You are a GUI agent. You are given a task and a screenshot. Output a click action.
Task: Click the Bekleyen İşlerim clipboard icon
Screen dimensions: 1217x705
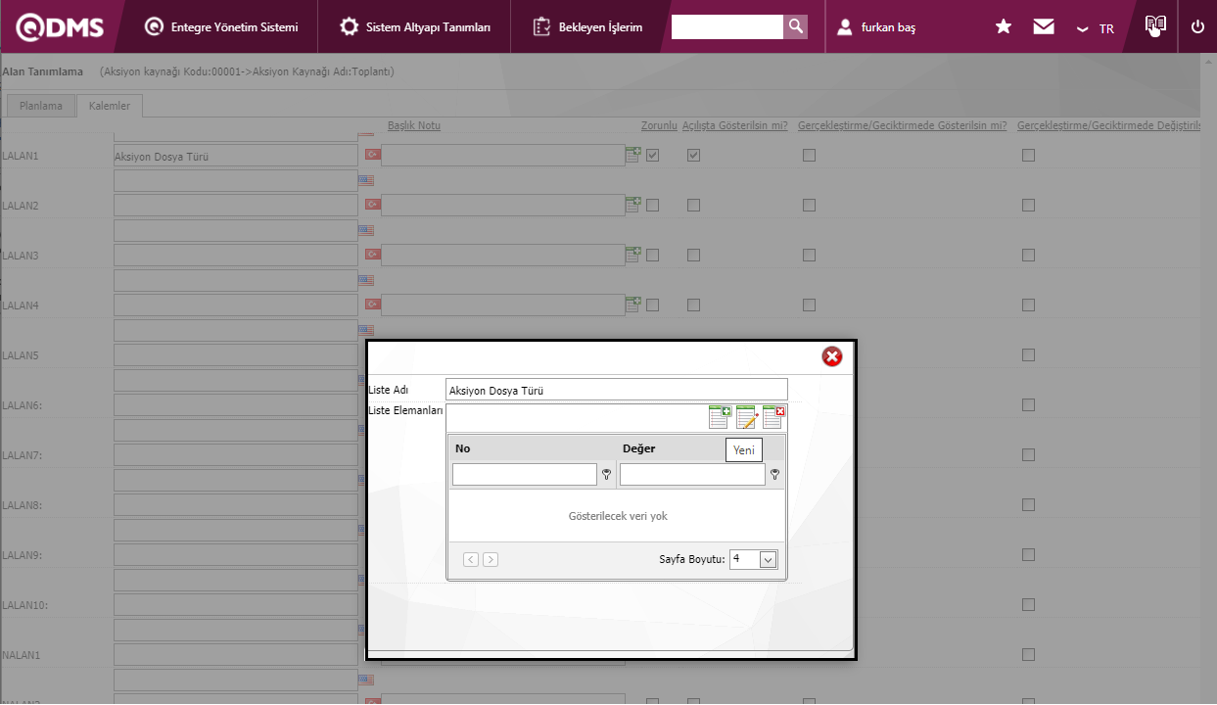click(541, 26)
